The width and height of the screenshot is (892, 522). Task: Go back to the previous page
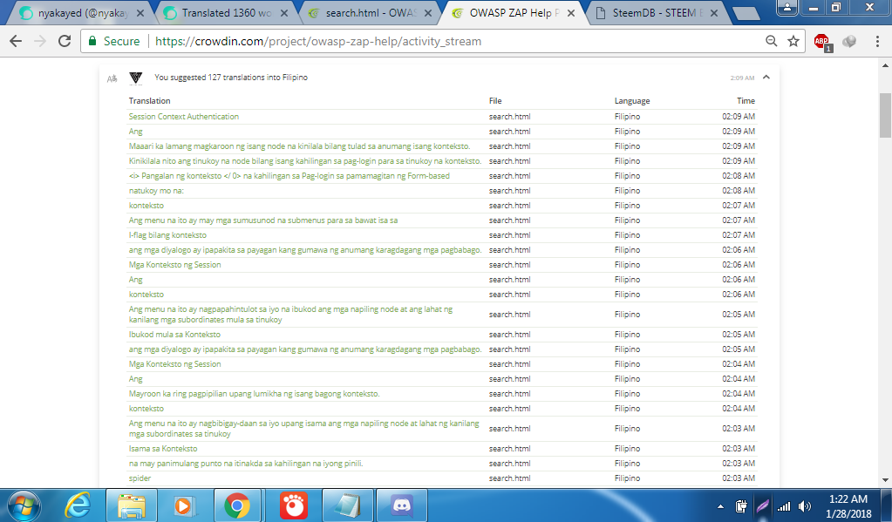coord(16,41)
